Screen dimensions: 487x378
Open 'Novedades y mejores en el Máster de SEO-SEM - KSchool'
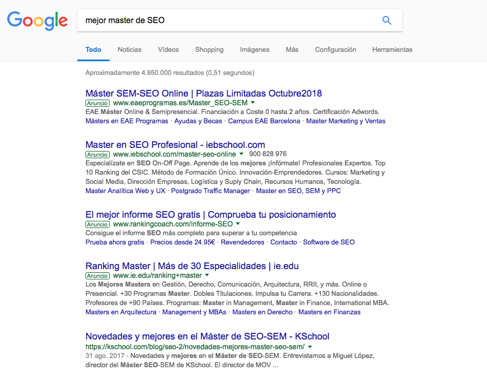tap(207, 336)
